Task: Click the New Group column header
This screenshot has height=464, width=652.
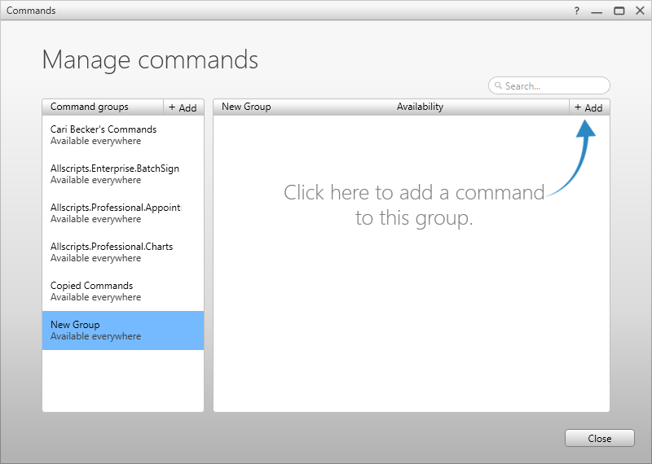Action: pos(246,107)
